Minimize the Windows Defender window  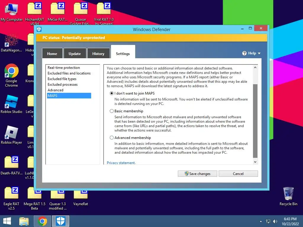coord(242,29)
